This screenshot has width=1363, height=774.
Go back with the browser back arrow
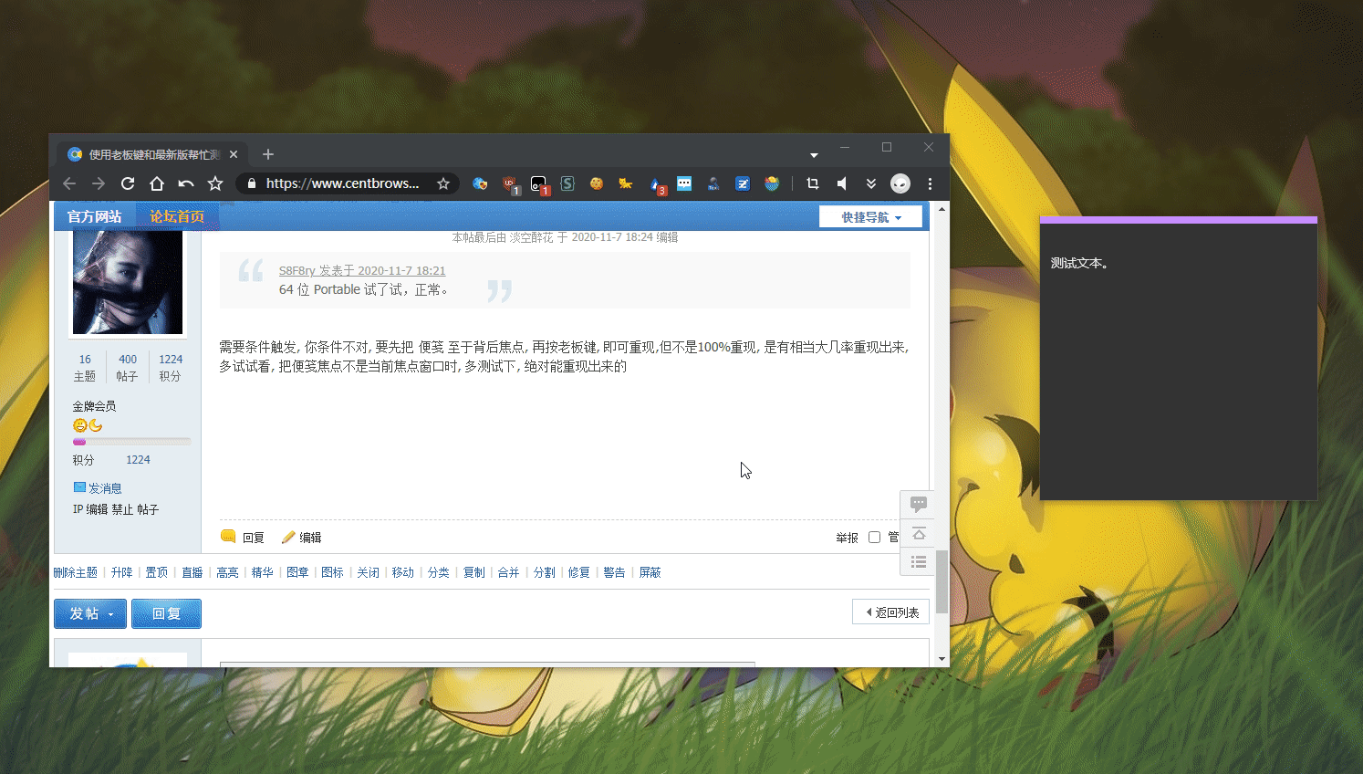point(69,183)
